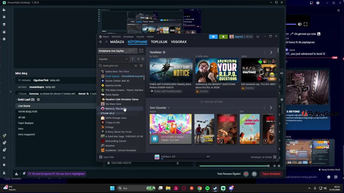Toggle fullscreen on the stream preview player
344x193 pixels.
coord(306,24)
